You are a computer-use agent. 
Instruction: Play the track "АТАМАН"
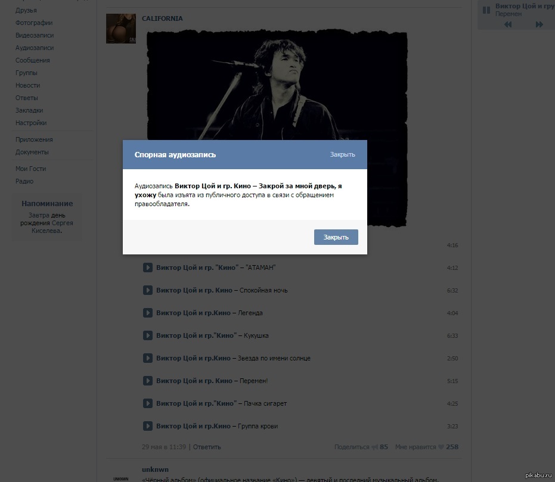tap(148, 268)
